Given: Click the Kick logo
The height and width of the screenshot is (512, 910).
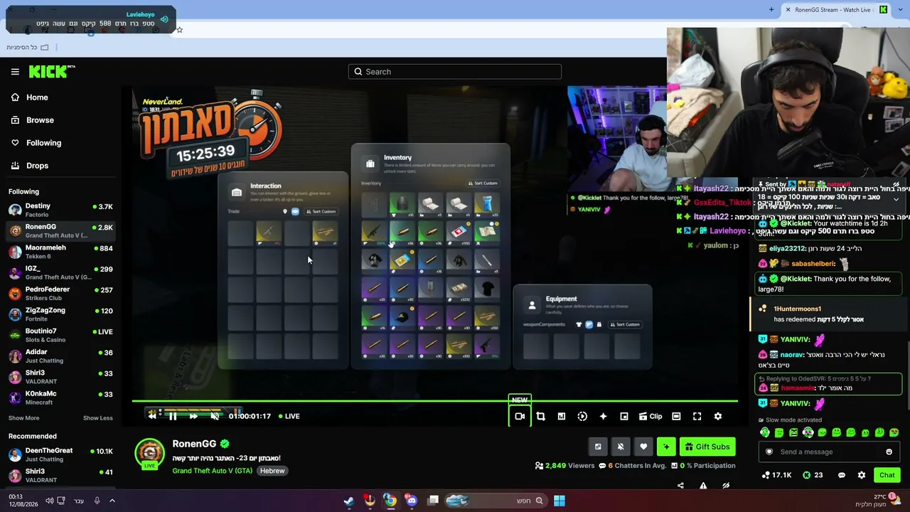Looking at the screenshot, I should 52,71.
